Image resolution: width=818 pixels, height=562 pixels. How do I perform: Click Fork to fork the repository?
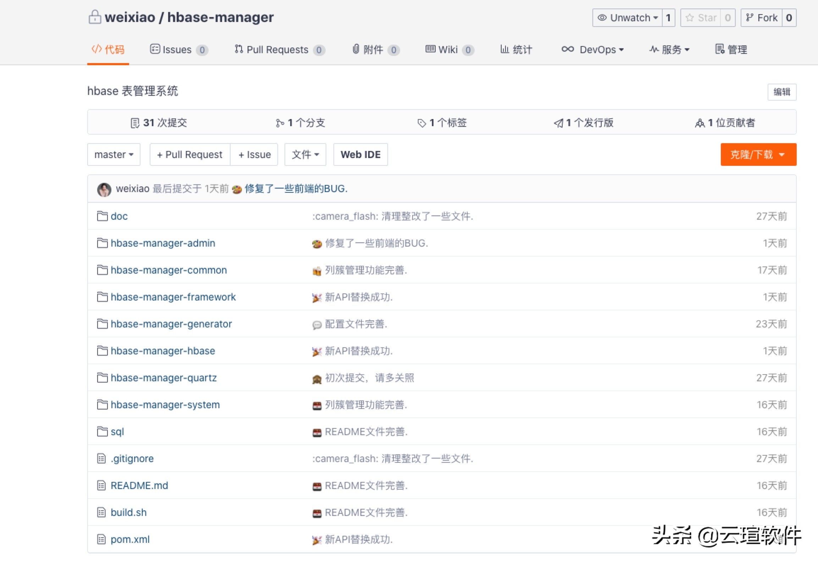[x=762, y=17]
